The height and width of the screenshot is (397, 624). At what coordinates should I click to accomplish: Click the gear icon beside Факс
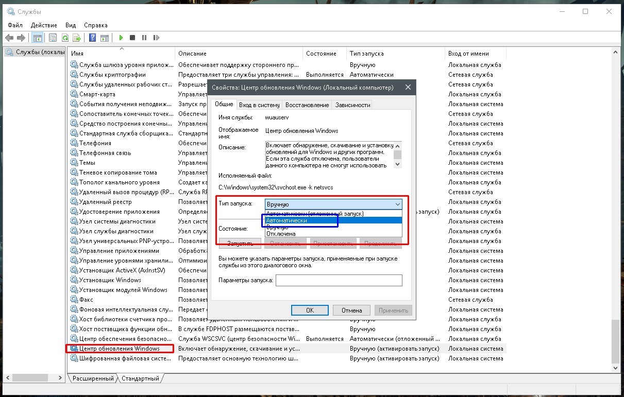[74, 300]
